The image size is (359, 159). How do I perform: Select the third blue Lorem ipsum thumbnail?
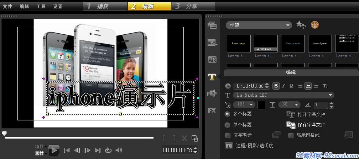pyautogui.click(x=293, y=44)
